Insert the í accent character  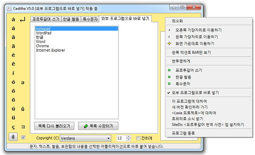[13, 73]
